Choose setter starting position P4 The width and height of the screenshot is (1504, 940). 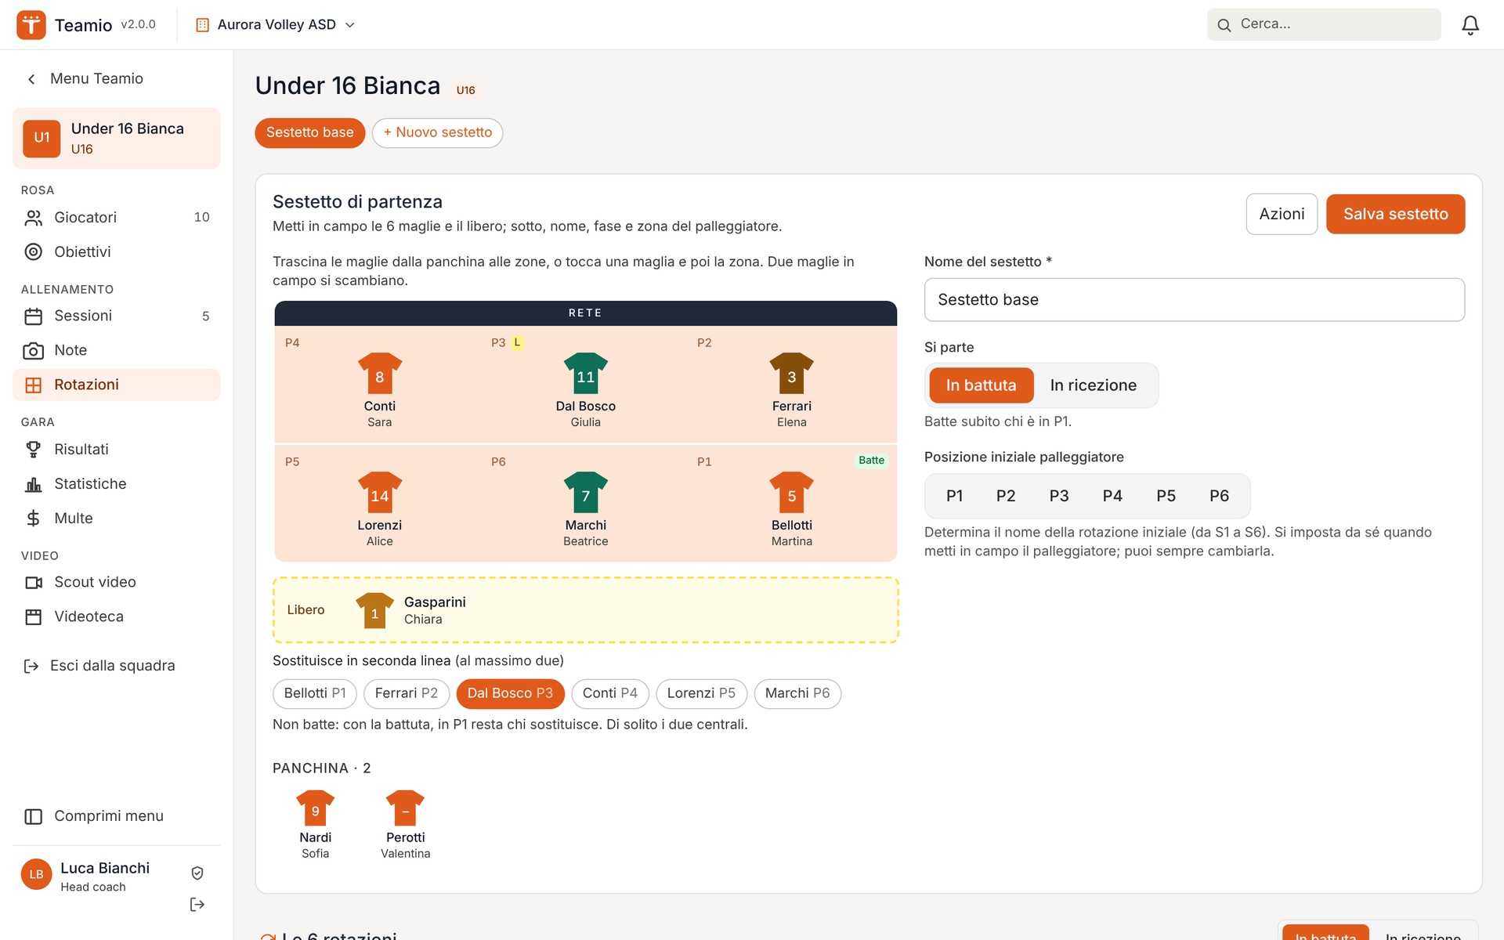(x=1112, y=496)
